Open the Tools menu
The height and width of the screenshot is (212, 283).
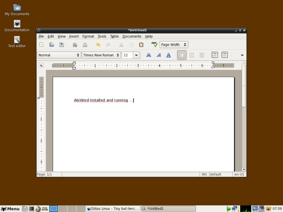click(102, 36)
